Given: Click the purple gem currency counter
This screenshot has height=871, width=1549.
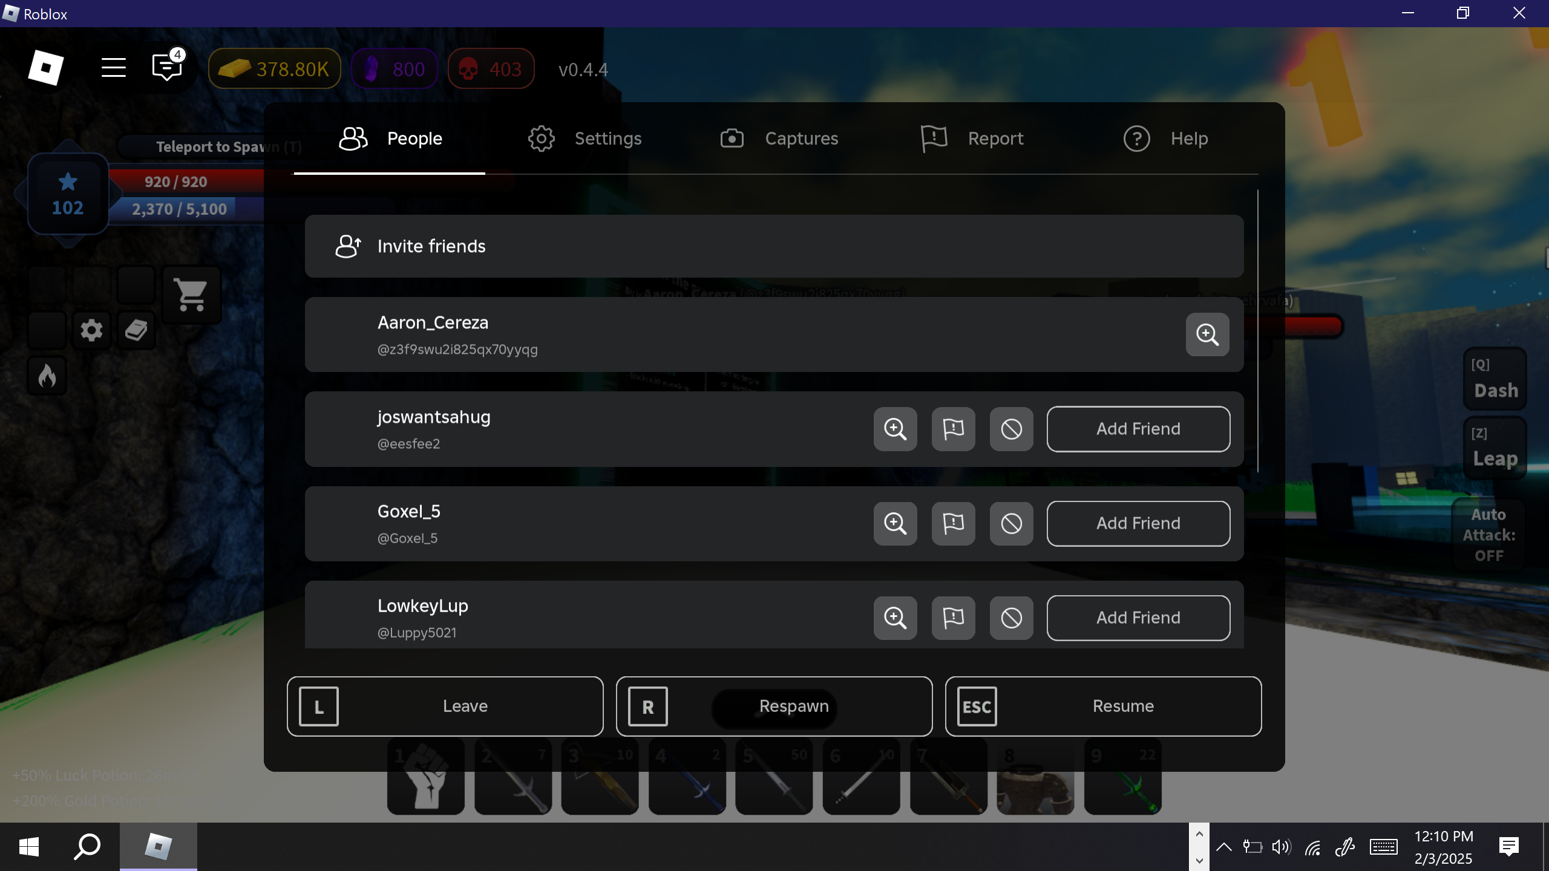Looking at the screenshot, I should pos(395,69).
